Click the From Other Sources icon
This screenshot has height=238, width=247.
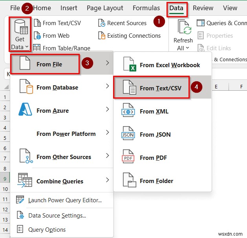coord(26,156)
